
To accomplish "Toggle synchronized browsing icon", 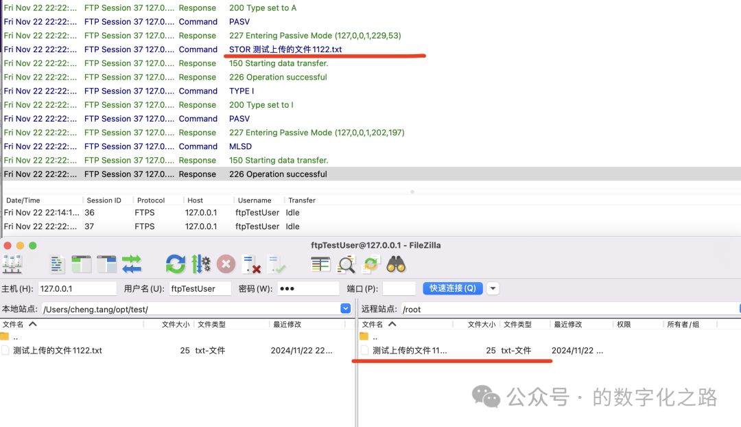I will pos(371,264).
